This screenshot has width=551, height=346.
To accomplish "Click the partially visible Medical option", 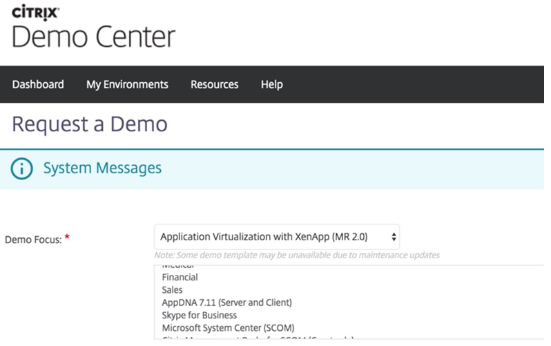I will click(178, 266).
